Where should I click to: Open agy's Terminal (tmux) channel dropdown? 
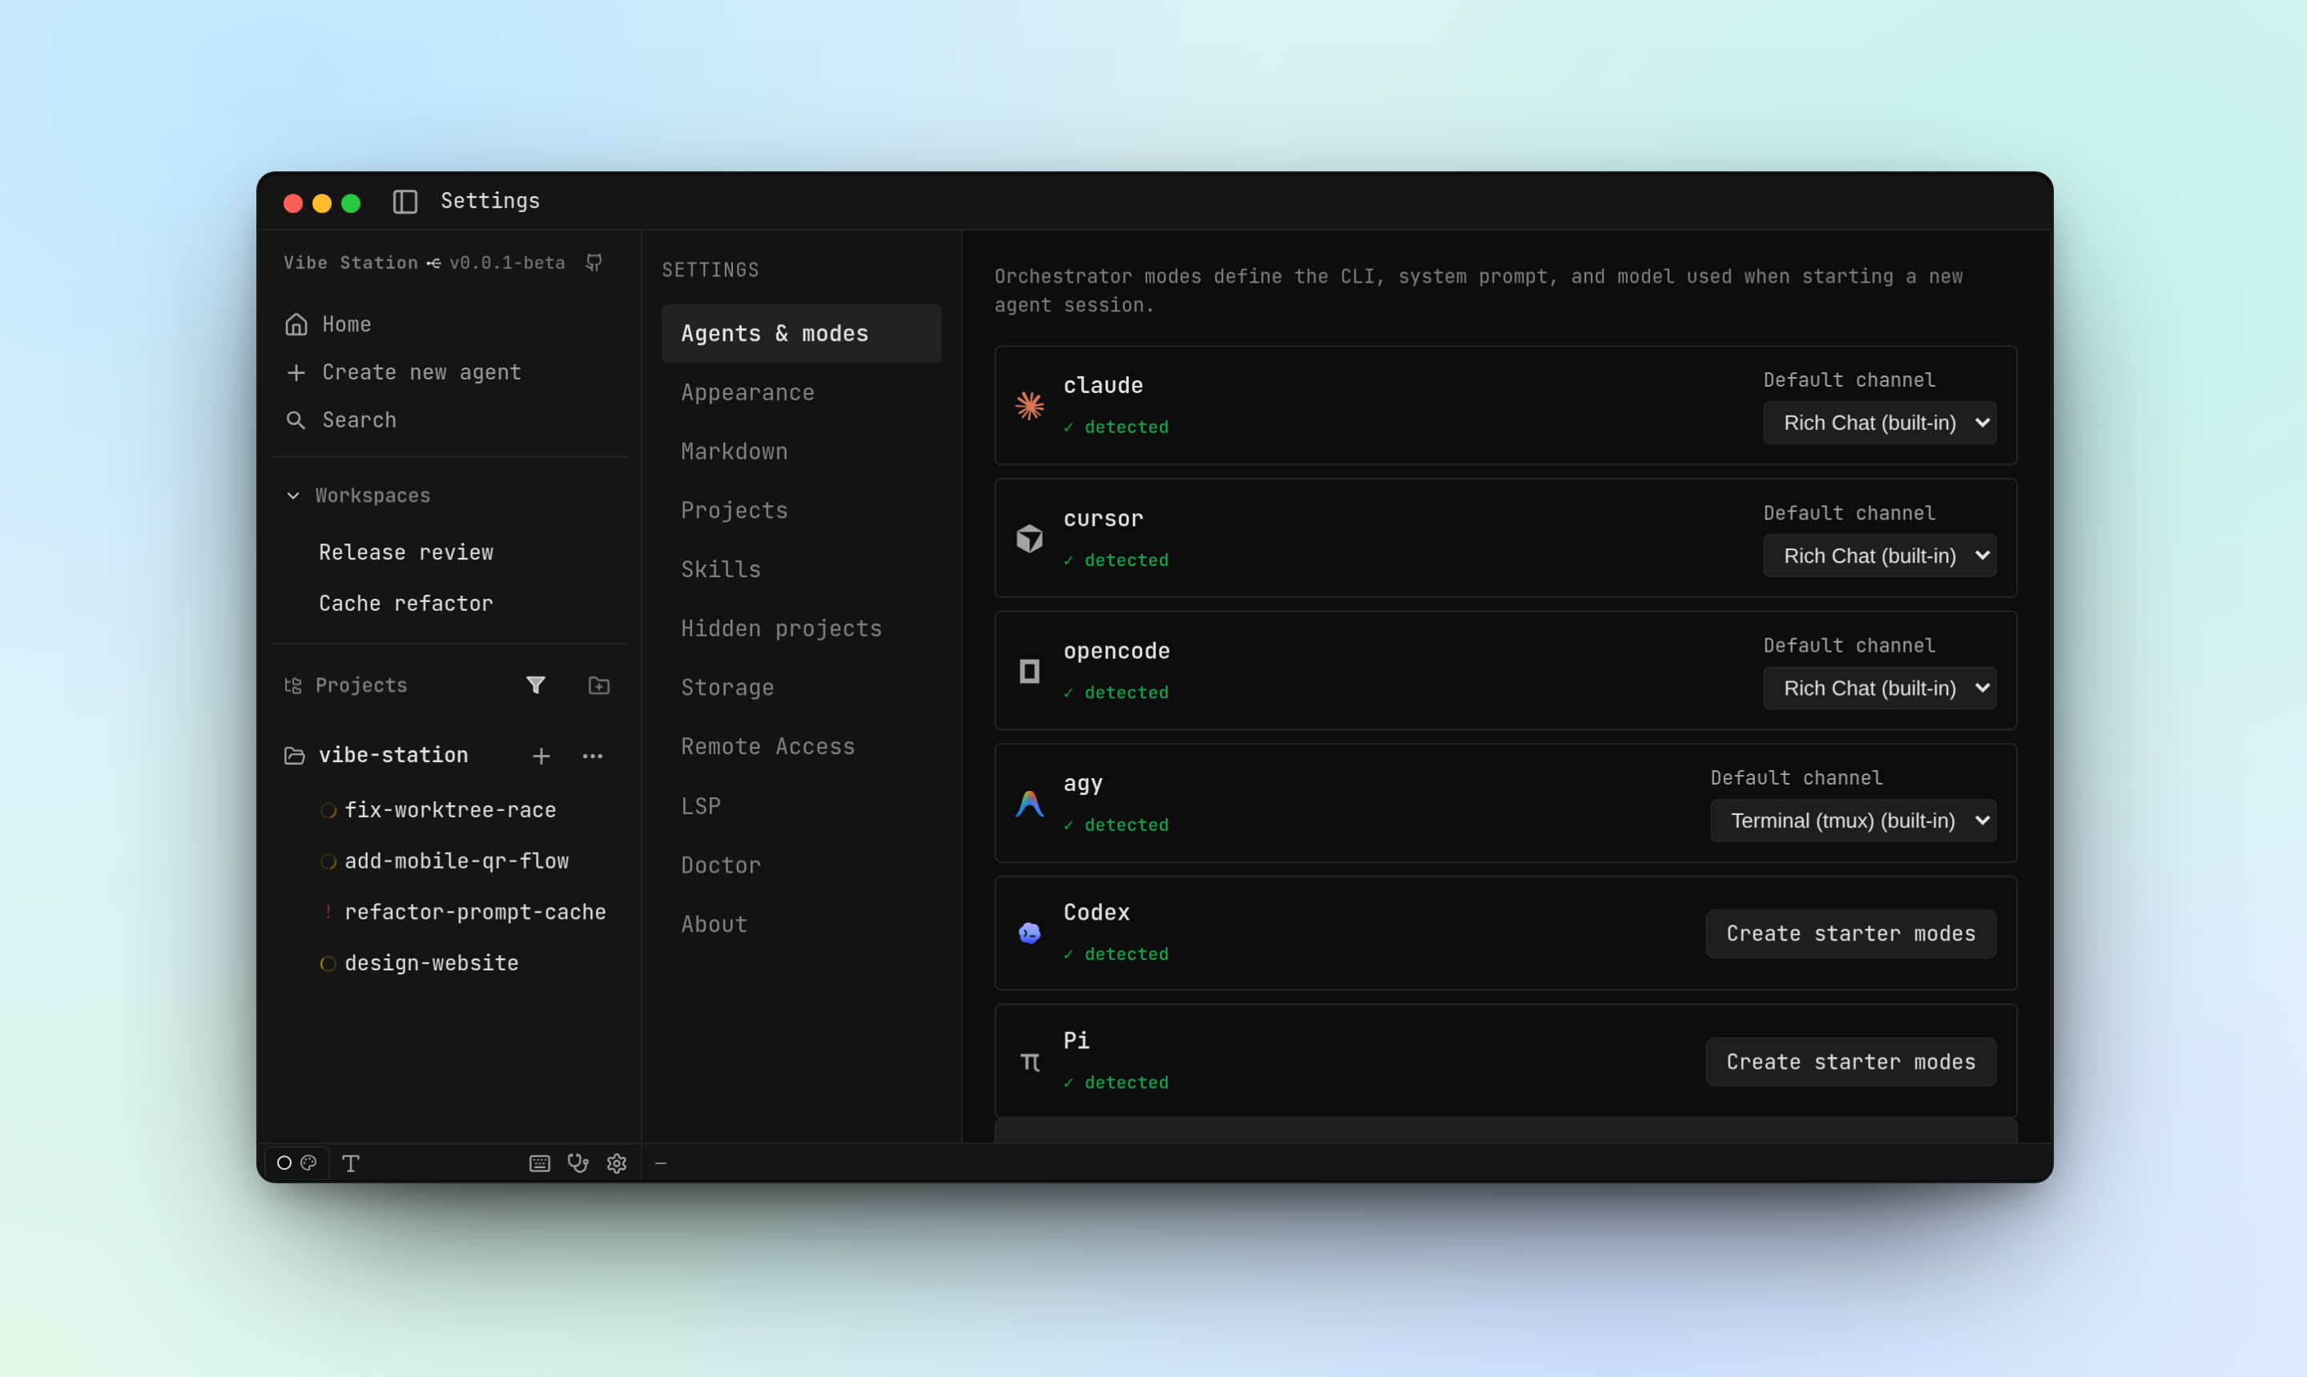1853,821
